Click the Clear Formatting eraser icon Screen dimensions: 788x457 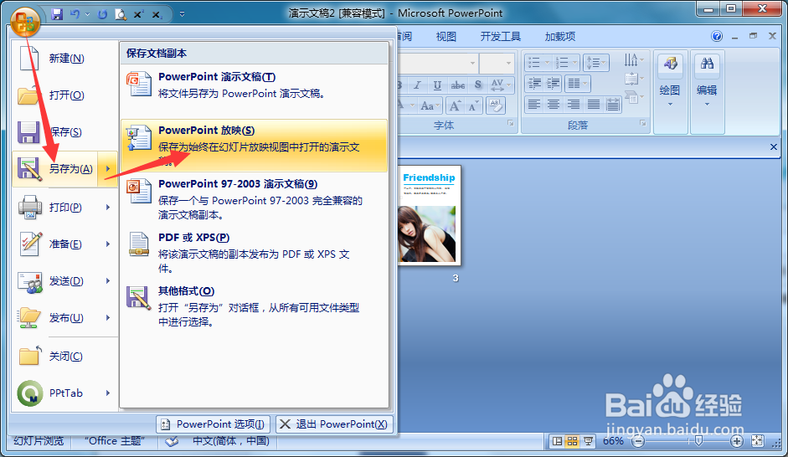point(495,105)
